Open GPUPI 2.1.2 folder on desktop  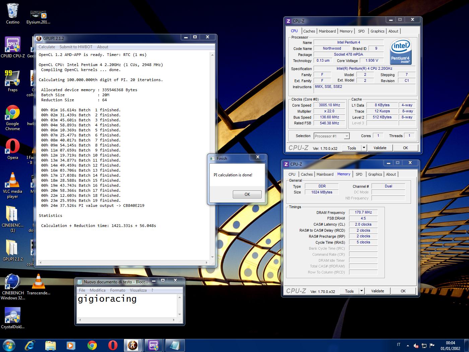pyautogui.click(x=13, y=250)
